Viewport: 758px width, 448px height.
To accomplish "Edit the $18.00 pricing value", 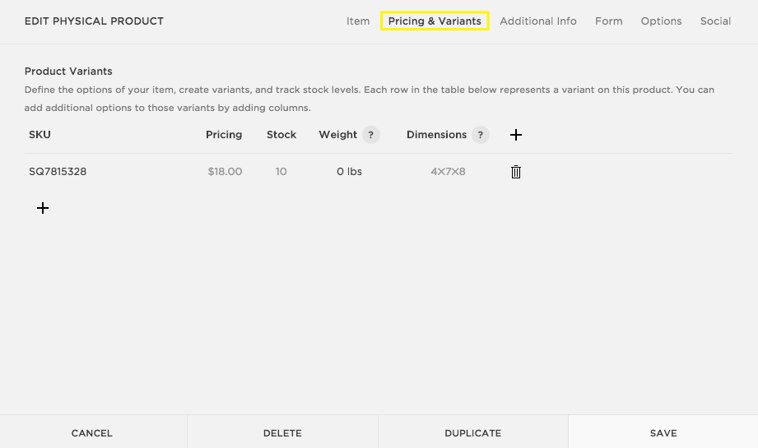I will coord(225,172).
